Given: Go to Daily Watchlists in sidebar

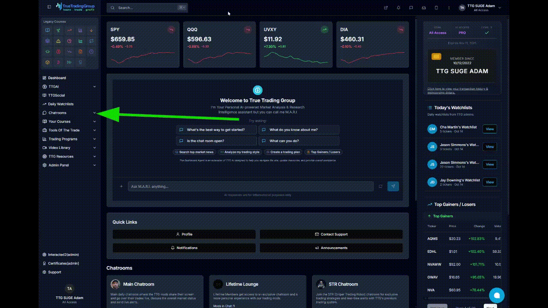Looking at the screenshot, I should click(x=60, y=104).
